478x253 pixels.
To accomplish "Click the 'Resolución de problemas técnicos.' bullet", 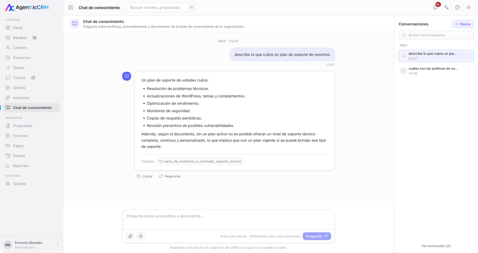I will click(x=178, y=89).
